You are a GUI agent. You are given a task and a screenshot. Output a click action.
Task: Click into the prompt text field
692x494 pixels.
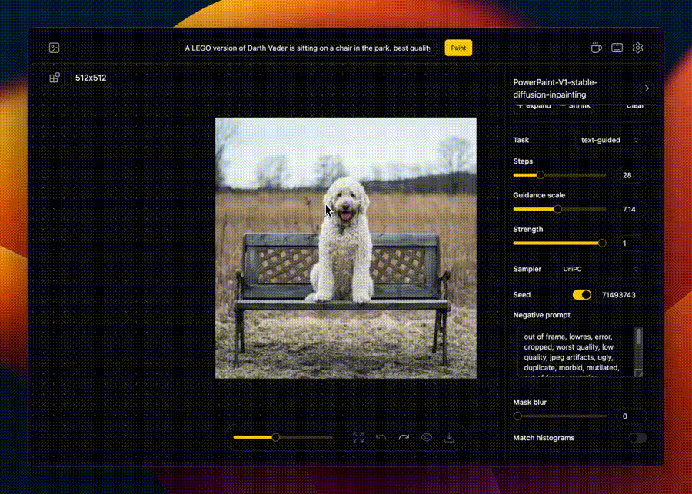click(x=308, y=48)
